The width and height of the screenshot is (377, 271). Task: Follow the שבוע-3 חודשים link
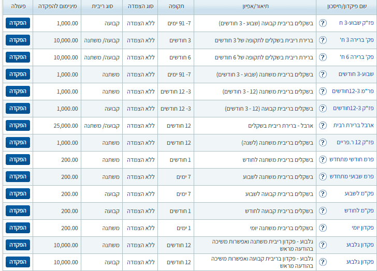point(356,74)
